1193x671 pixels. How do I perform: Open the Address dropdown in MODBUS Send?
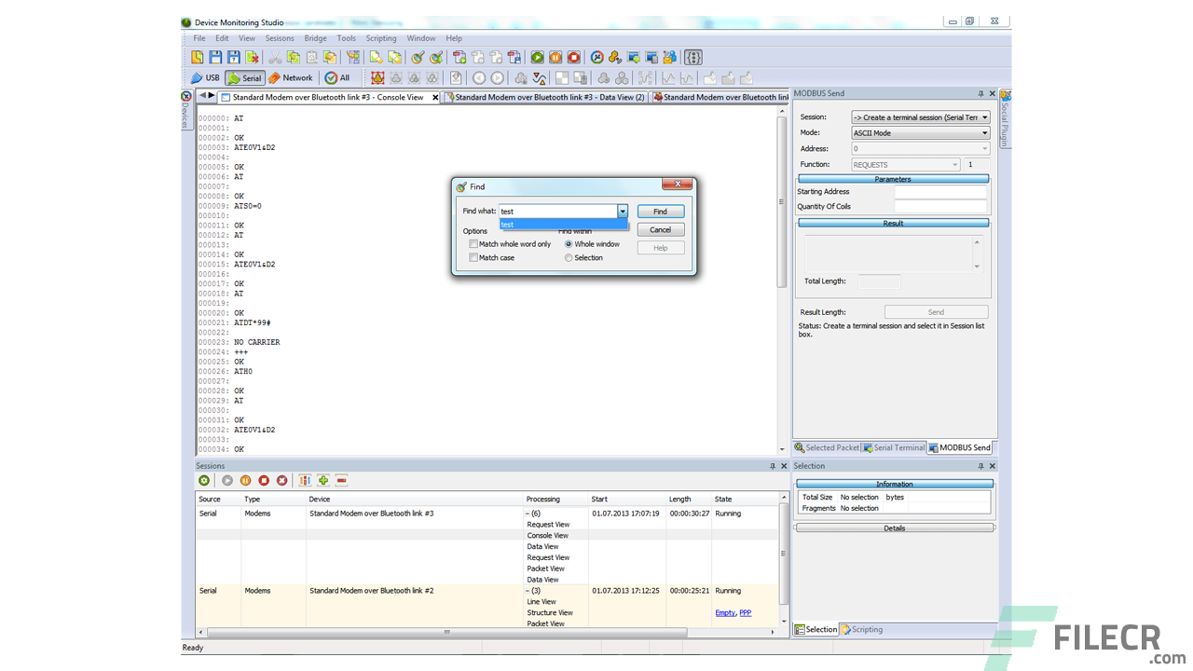pyautogui.click(x=984, y=149)
